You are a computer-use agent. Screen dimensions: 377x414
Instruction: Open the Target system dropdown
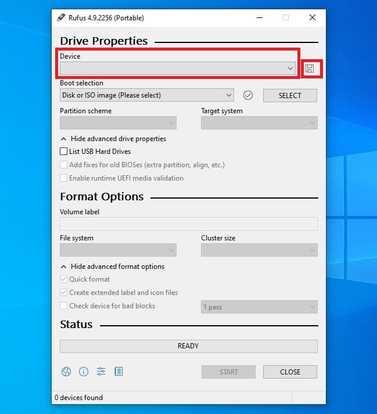coord(259,123)
